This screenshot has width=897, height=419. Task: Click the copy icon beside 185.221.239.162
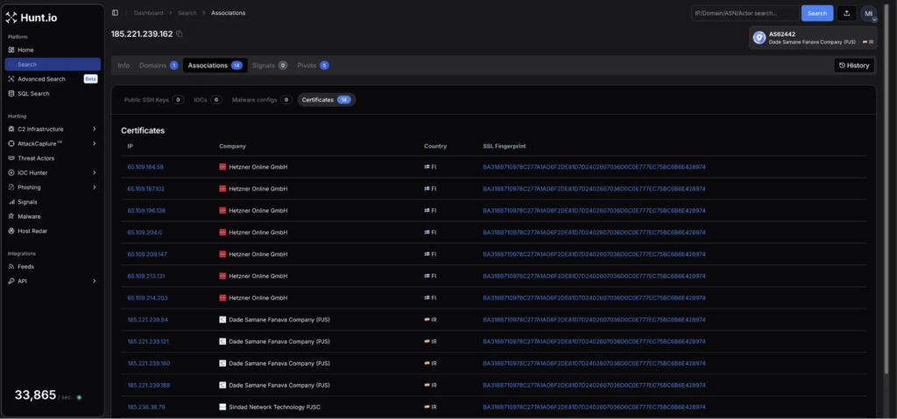click(180, 34)
